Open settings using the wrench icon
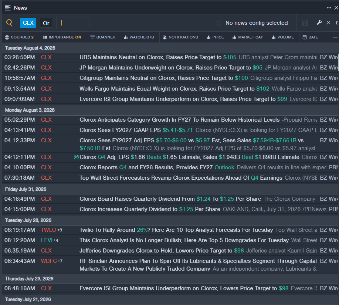 [x=319, y=23]
